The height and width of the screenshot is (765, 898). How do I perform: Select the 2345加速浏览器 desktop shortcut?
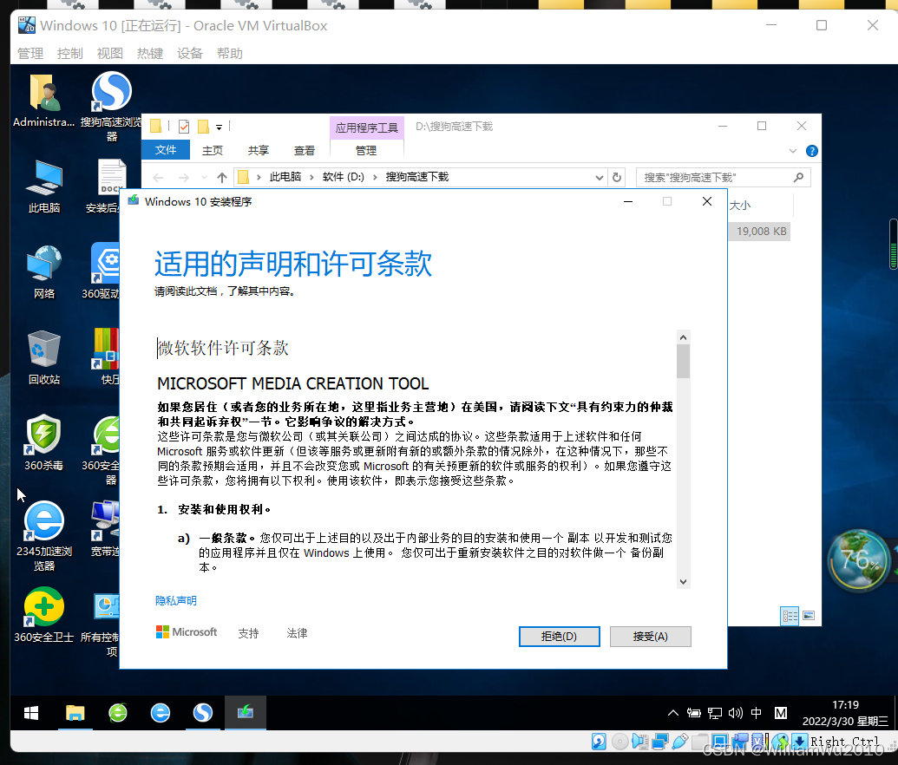pyautogui.click(x=44, y=535)
